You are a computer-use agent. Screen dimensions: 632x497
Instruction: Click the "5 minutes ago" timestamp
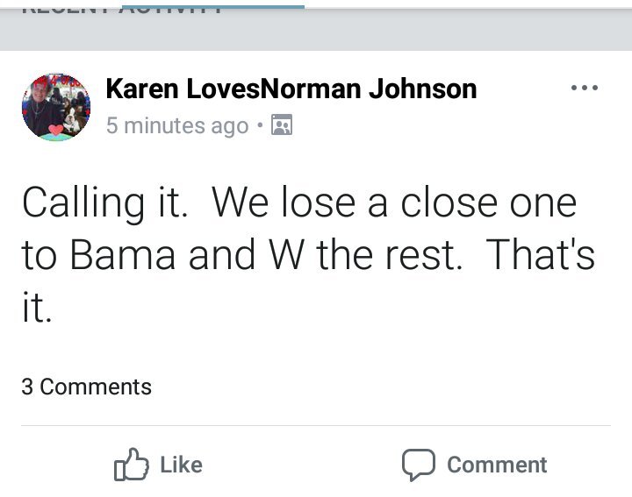pos(177,125)
